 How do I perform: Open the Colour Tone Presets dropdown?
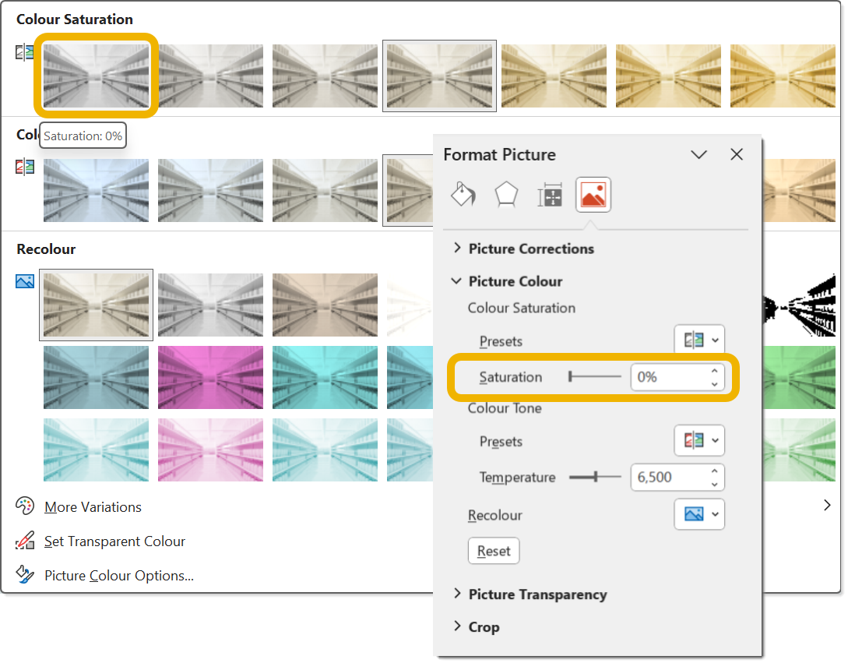(698, 440)
